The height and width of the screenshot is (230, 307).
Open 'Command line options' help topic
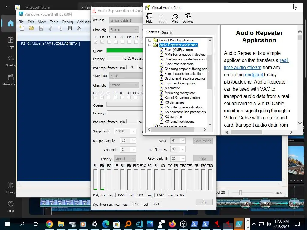[x=180, y=83]
